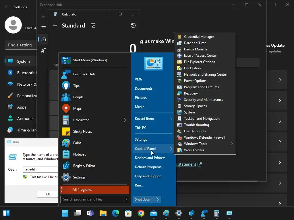Launch Sticky Notes from start menu

tap(94, 131)
